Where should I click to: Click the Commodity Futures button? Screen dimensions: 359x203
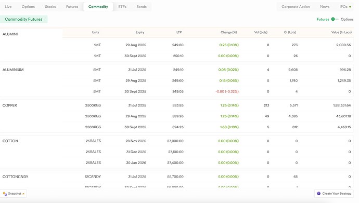[23, 19]
